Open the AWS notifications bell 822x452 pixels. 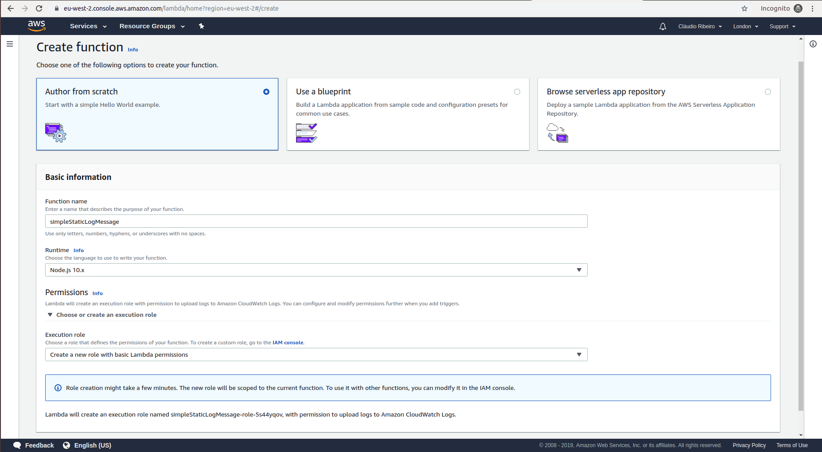(662, 26)
